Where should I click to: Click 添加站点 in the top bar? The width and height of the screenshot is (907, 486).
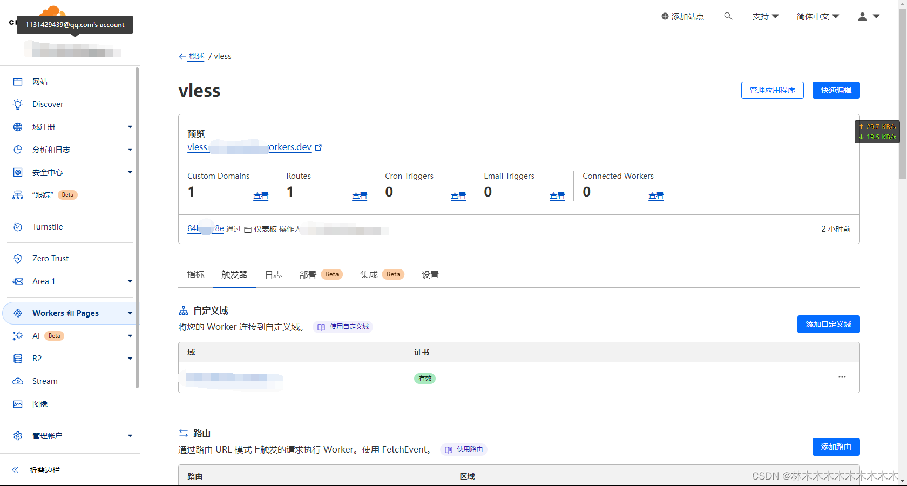[x=682, y=16]
